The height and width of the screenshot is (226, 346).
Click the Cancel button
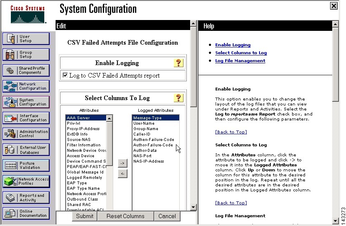click(167, 216)
